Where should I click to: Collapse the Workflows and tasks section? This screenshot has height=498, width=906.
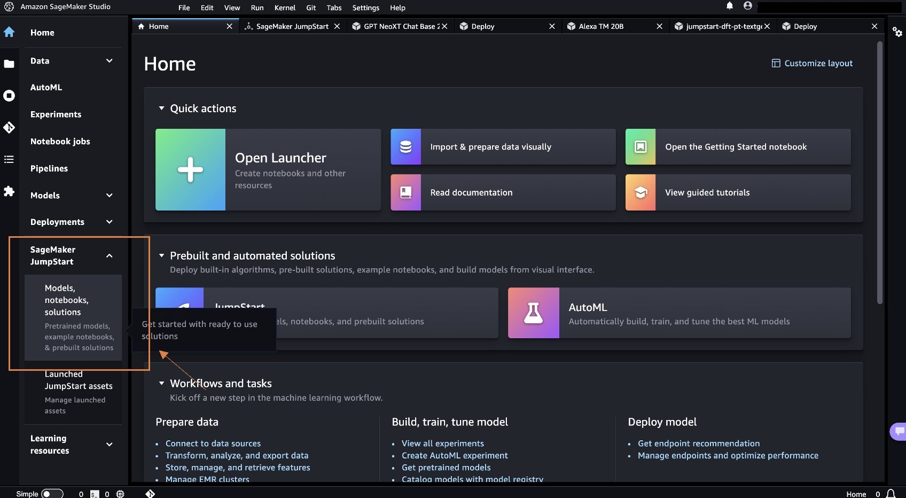[x=161, y=384]
